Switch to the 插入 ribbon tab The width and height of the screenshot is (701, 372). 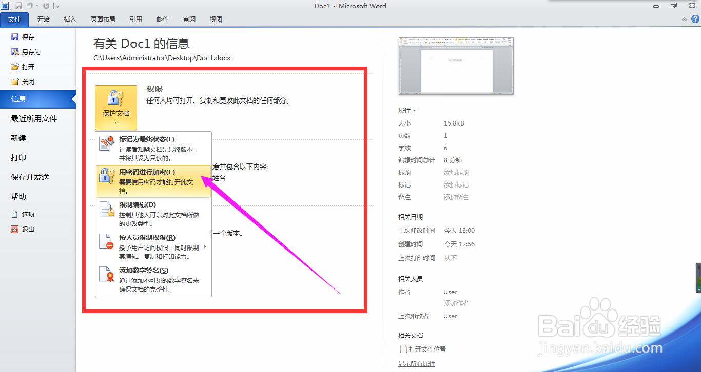click(x=70, y=19)
